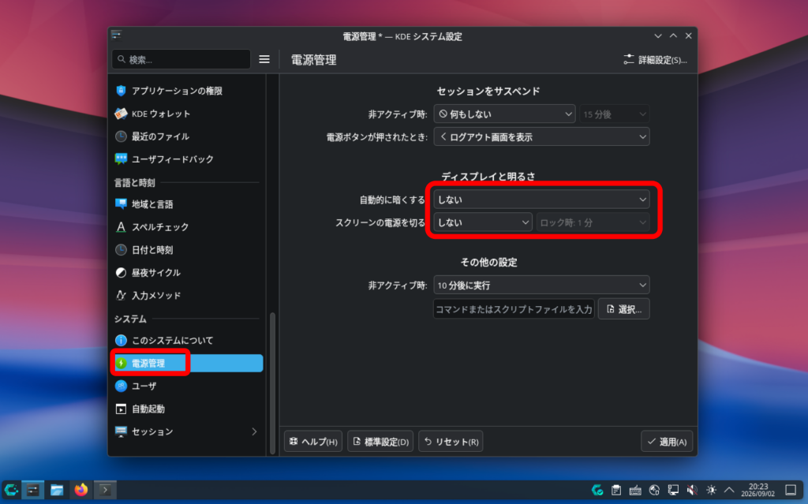Click the 適用(A) button
The image size is (808, 504).
click(x=667, y=442)
